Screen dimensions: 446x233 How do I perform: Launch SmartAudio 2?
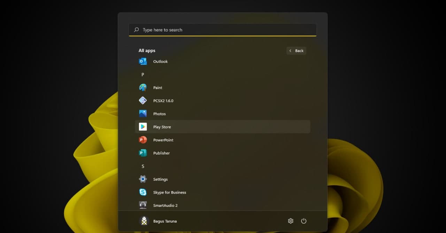tap(166, 205)
